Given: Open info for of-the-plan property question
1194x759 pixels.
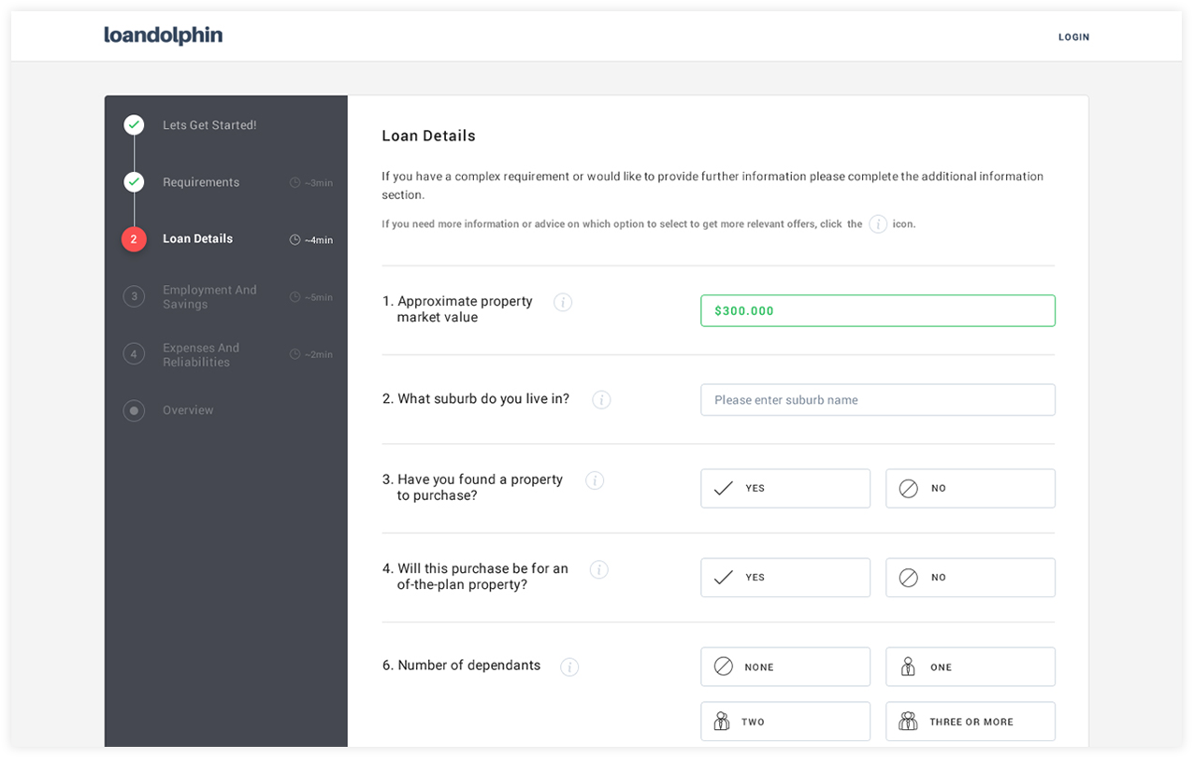Looking at the screenshot, I should pyautogui.click(x=599, y=569).
